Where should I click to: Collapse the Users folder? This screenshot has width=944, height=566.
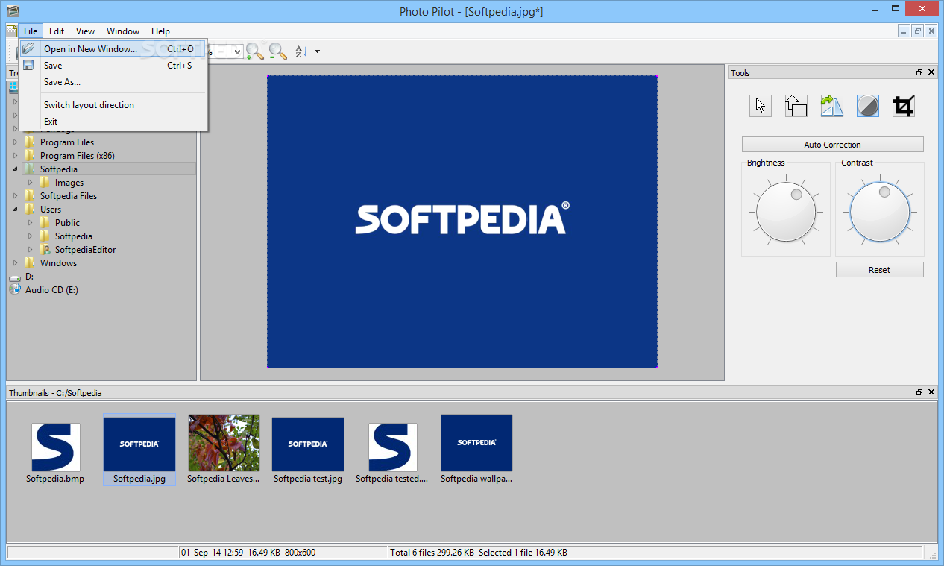click(16, 210)
